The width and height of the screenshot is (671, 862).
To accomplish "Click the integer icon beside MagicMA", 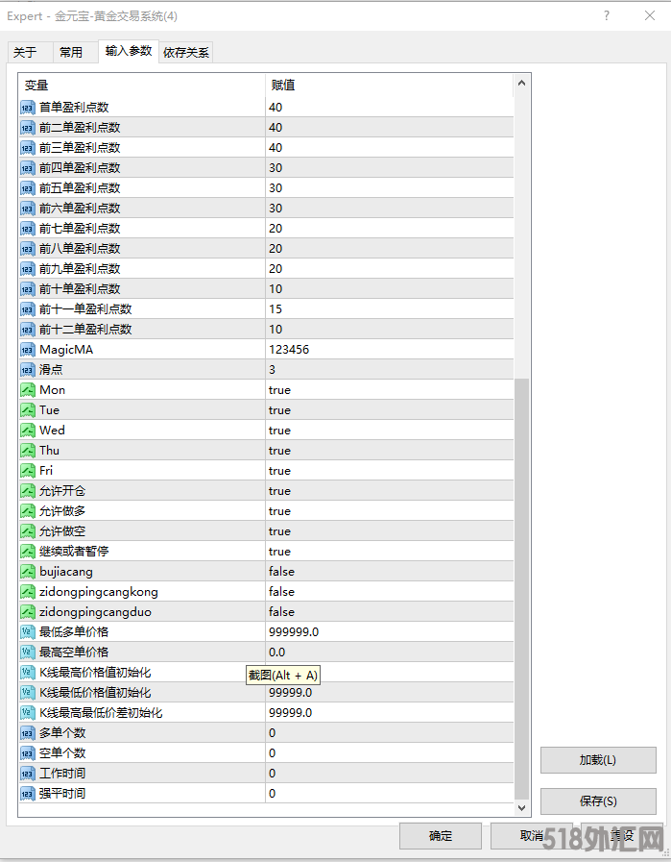I will pos(28,350).
